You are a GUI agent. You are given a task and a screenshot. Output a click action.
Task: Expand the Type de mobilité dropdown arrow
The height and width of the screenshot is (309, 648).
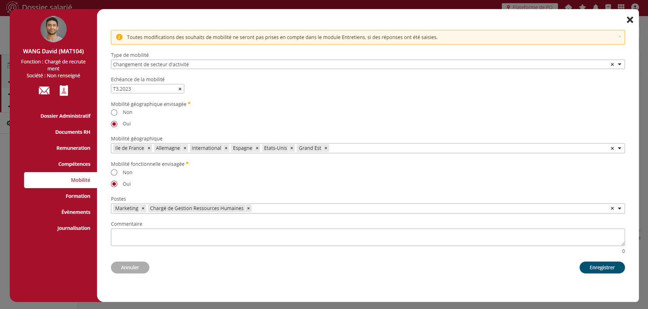(x=620, y=65)
